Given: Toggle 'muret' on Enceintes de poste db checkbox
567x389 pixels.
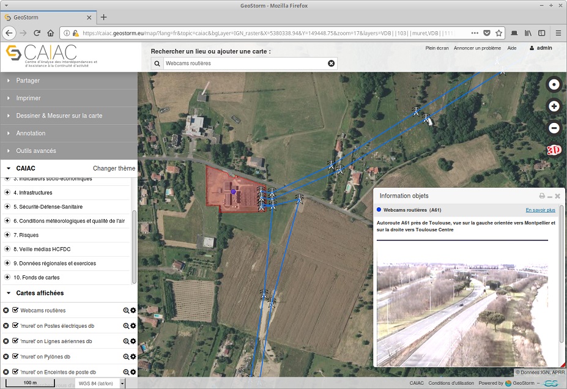Looking at the screenshot, I should coord(15,372).
